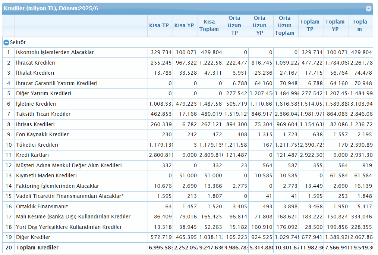Sort by the Kısa TP column header

point(160,25)
